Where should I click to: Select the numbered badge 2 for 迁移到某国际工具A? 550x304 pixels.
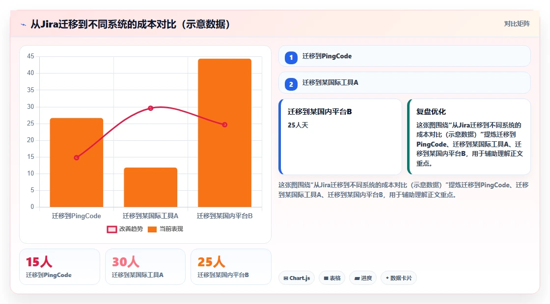click(291, 84)
